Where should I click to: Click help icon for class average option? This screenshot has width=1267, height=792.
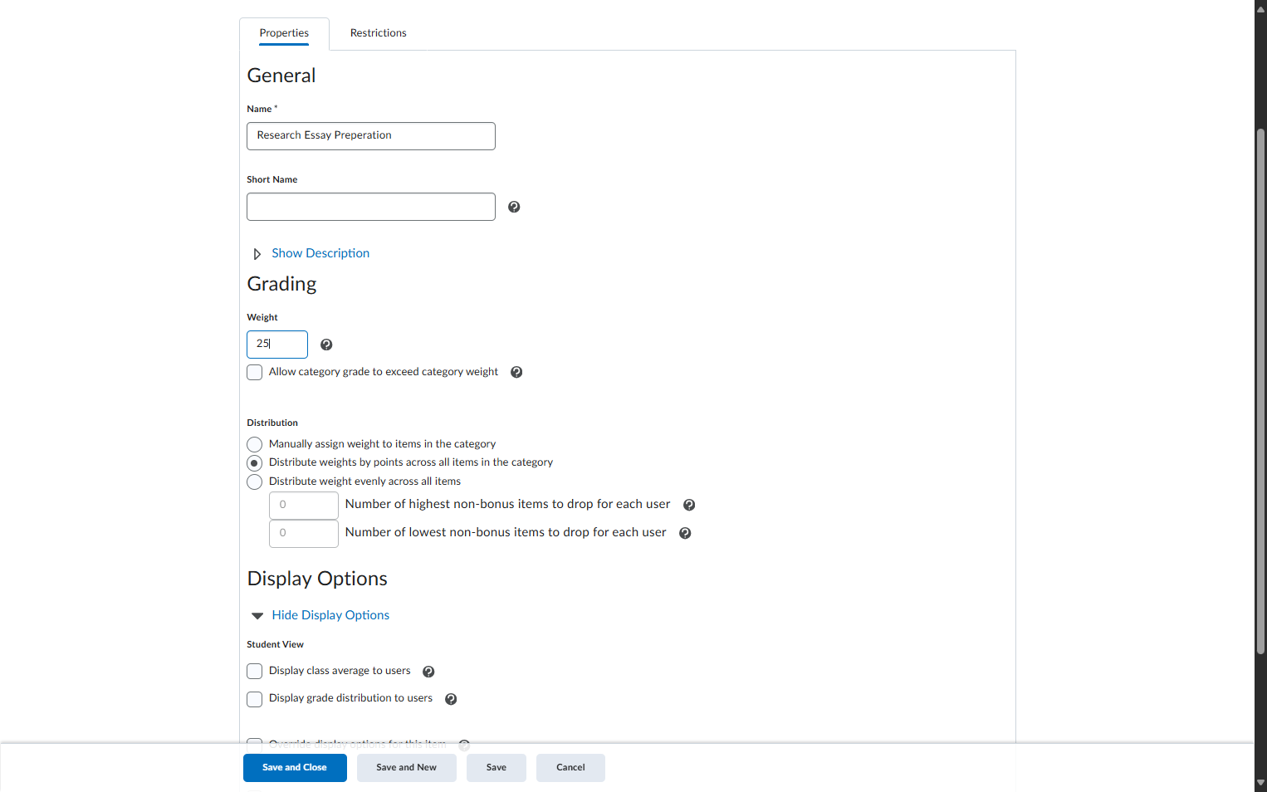pyautogui.click(x=428, y=672)
